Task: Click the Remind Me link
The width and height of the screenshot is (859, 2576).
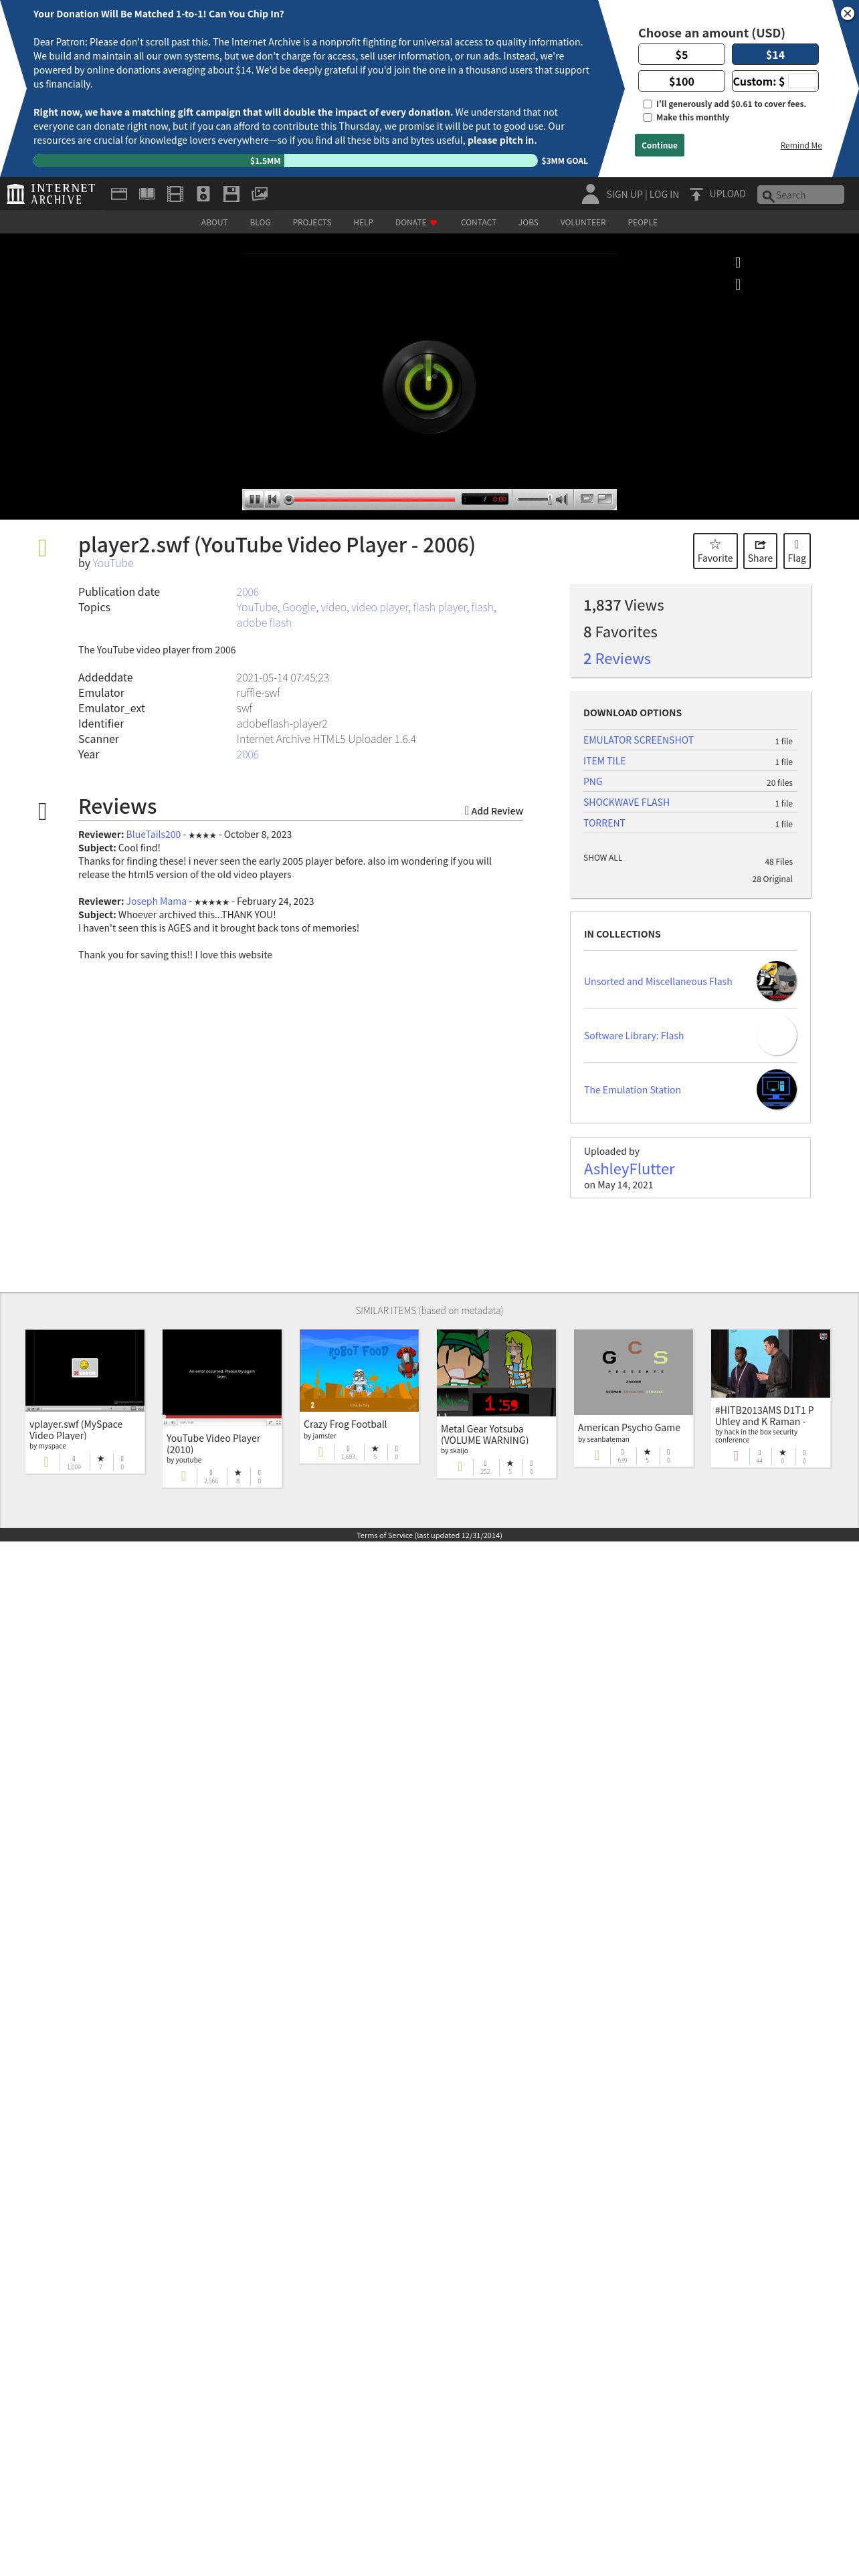Action: click(x=801, y=146)
